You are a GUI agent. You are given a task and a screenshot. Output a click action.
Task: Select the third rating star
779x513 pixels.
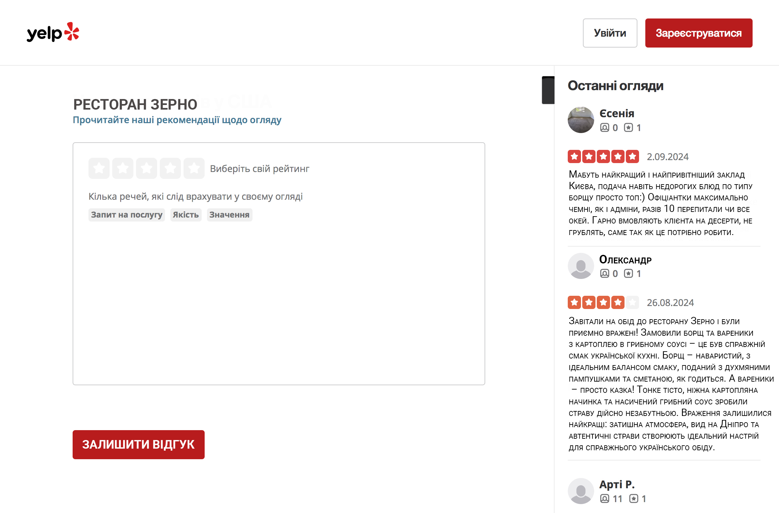[147, 168]
